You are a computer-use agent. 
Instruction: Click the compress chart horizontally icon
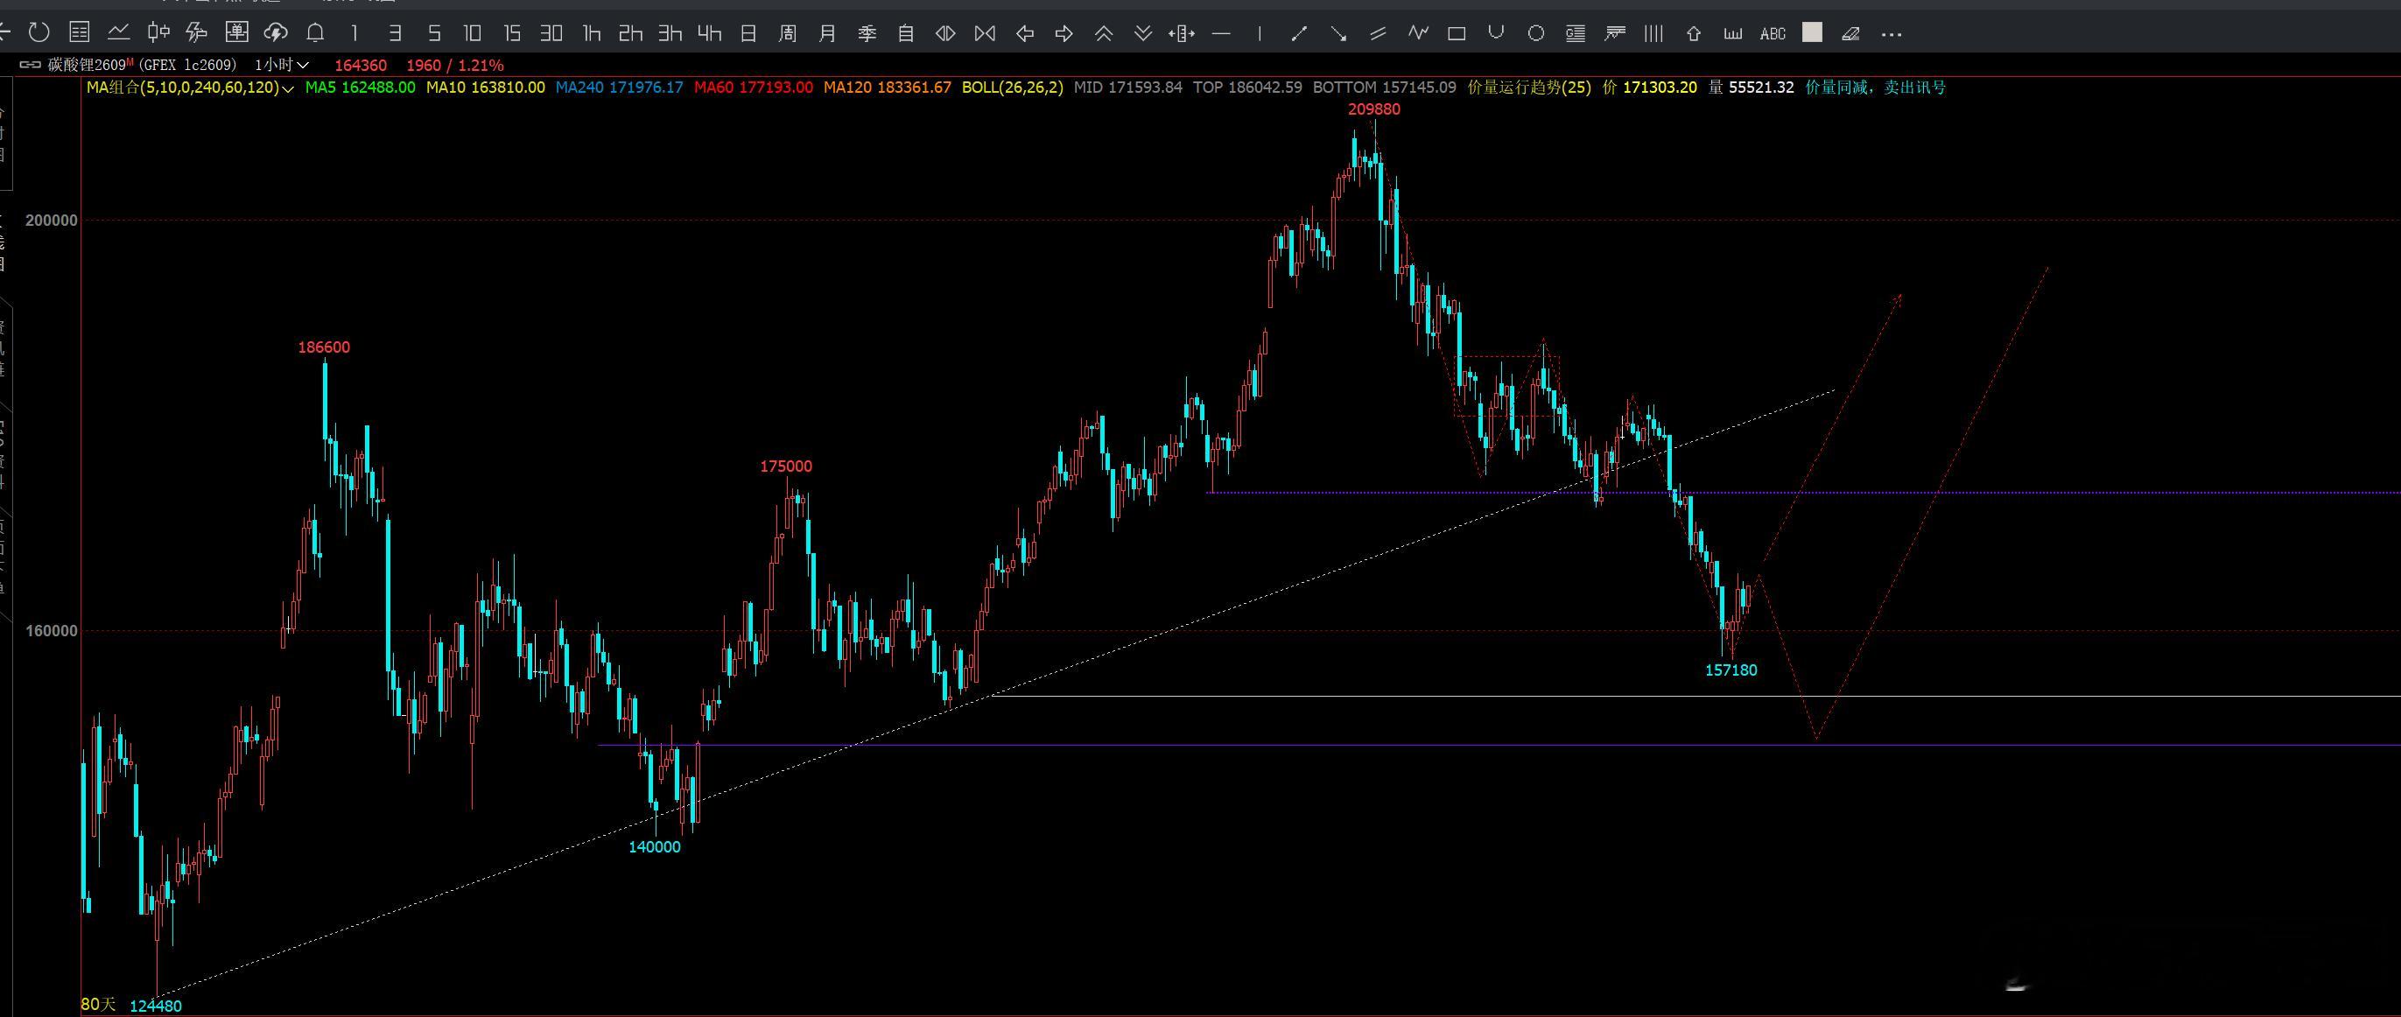tap(945, 33)
